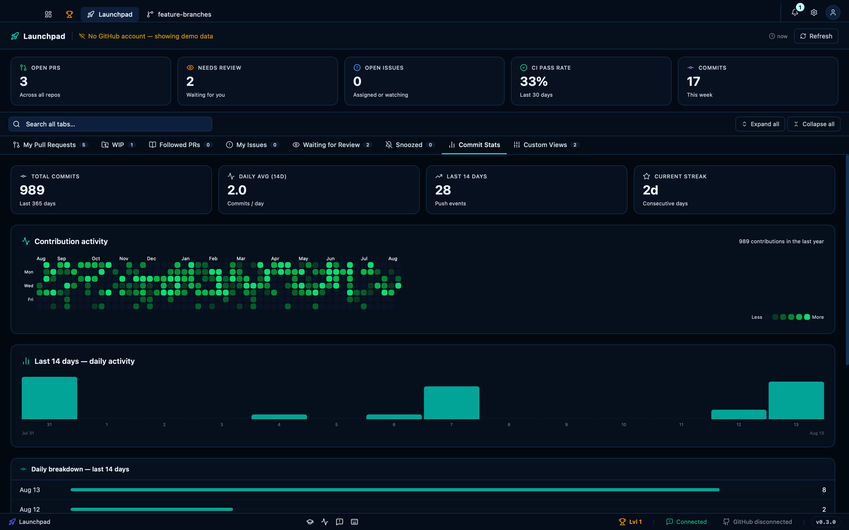This screenshot has height=530, width=849.
Task: Open the Snoozed tab
Action: [410, 145]
